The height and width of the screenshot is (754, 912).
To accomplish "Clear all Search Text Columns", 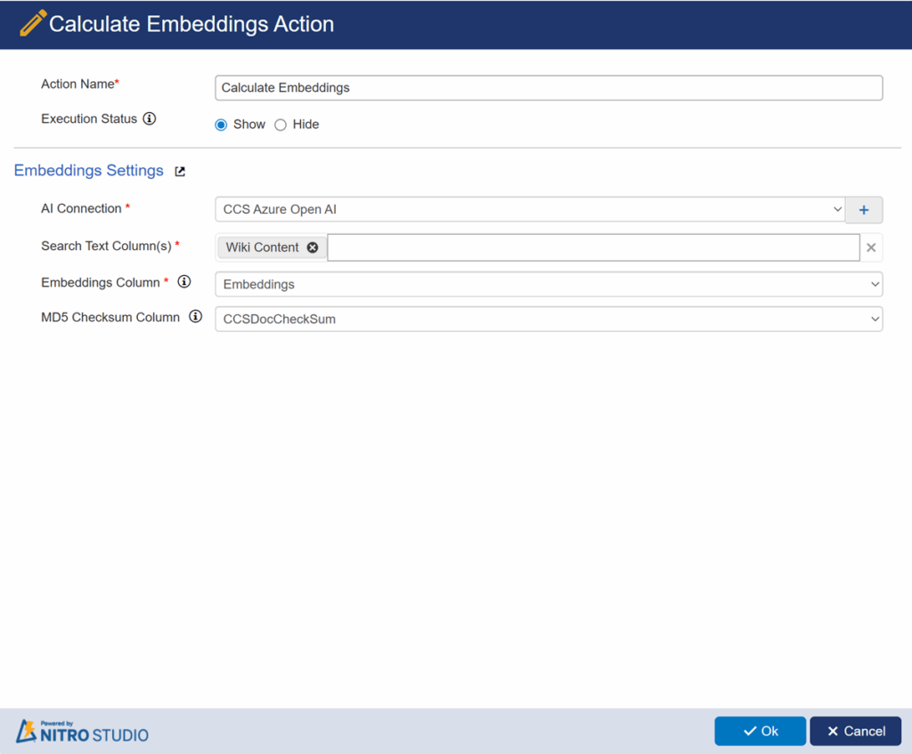I will [x=871, y=247].
